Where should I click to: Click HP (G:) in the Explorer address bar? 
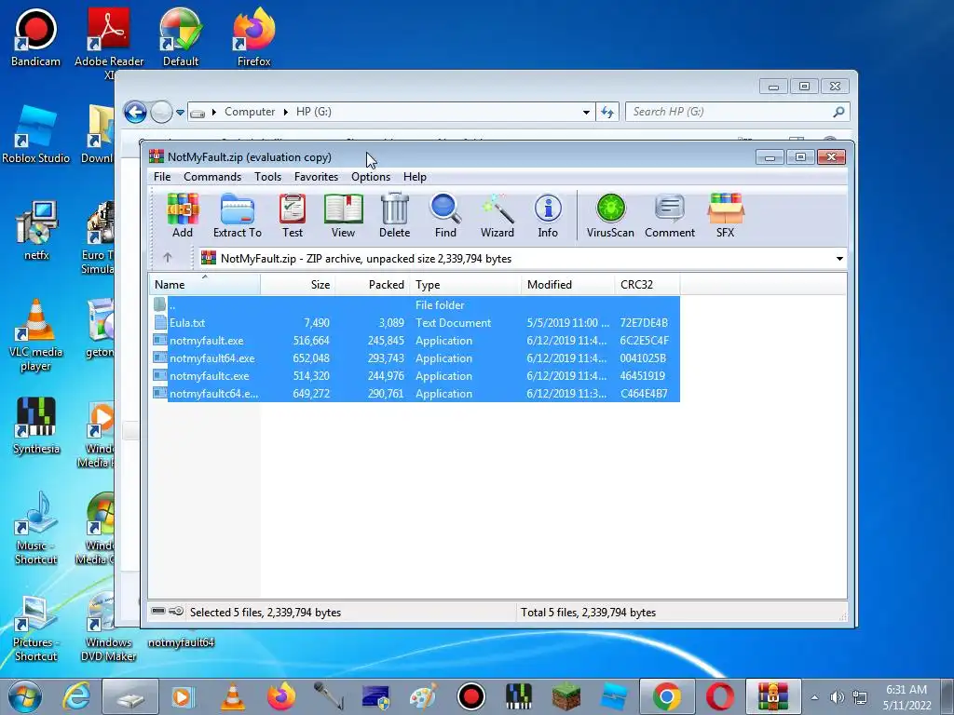313,112
